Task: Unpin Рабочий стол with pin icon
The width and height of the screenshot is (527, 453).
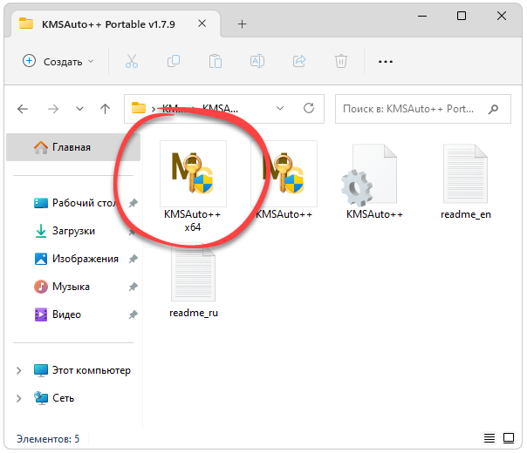Action: click(133, 203)
